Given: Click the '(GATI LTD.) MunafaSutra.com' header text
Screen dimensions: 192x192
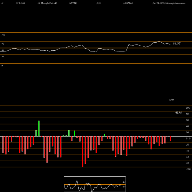Looking at the screenshot, I should [169, 3].
